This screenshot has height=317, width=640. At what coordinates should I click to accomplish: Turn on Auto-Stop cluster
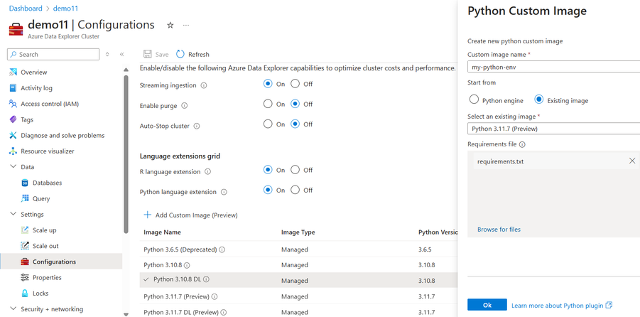coord(268,124)
